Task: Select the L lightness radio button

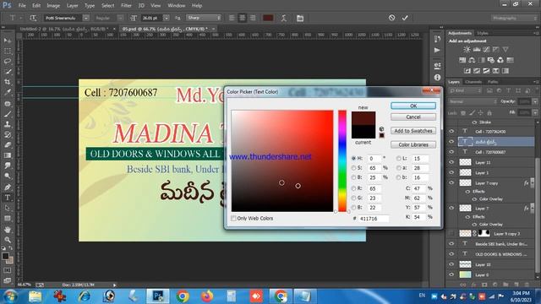Action: [x=398, y=158]
